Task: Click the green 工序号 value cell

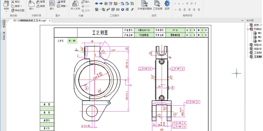Action: tap(72, 41)
